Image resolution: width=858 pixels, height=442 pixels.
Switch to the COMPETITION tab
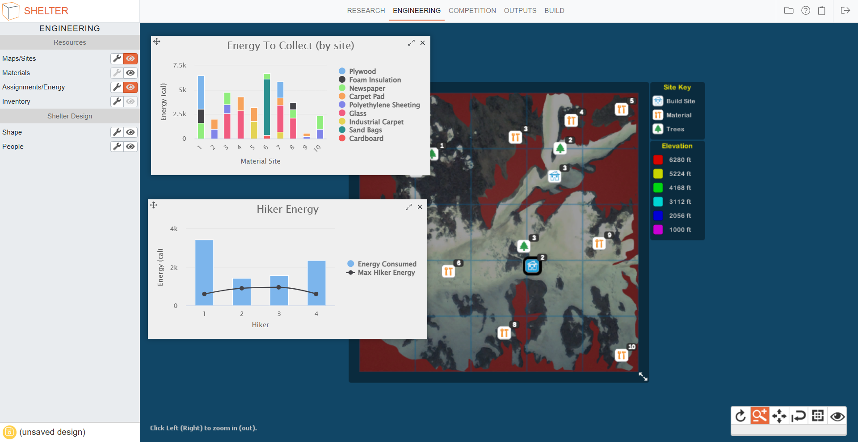pos(472,11)
